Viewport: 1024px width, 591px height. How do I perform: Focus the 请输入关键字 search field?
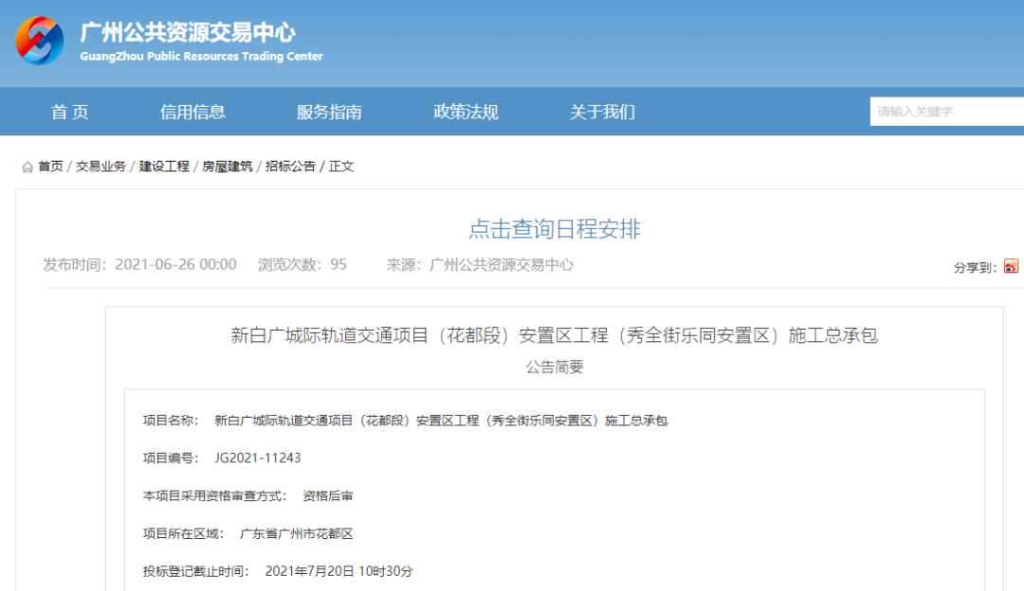click(x=947, y=112)
